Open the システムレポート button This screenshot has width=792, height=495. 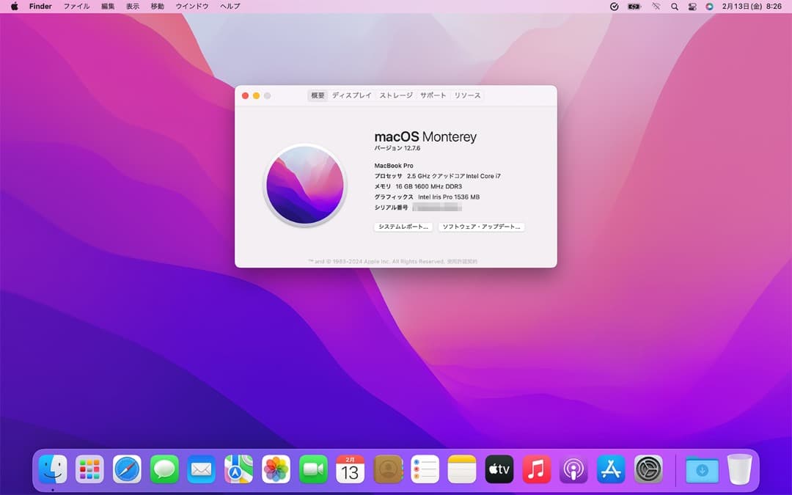403,227
